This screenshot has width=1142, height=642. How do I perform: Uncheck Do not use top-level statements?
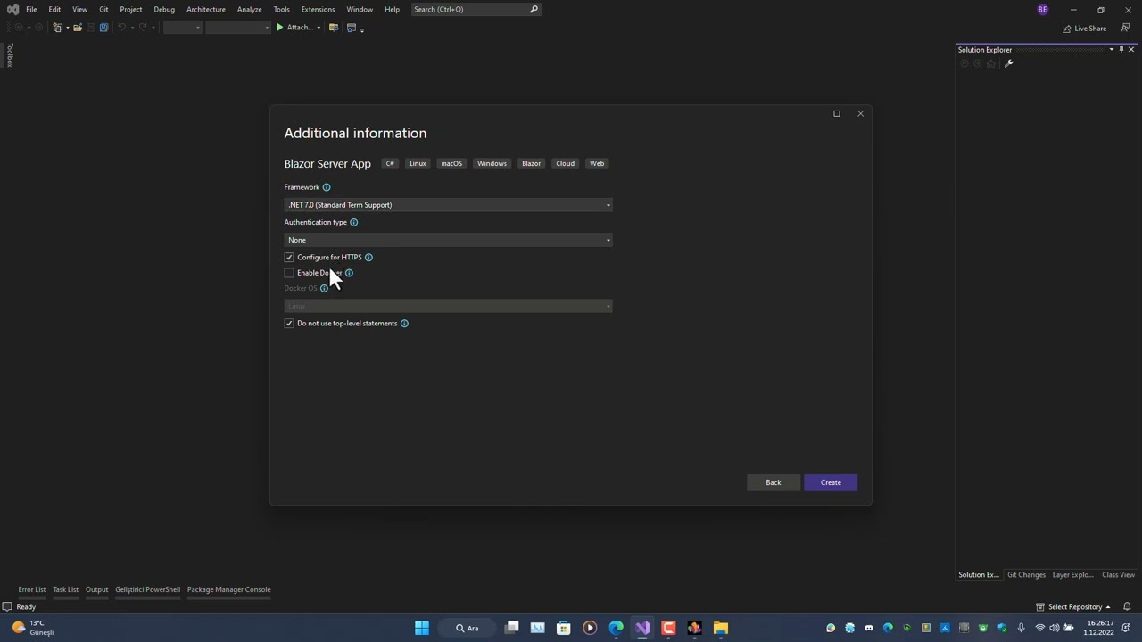pyautogui.click(x=289, y=324)
